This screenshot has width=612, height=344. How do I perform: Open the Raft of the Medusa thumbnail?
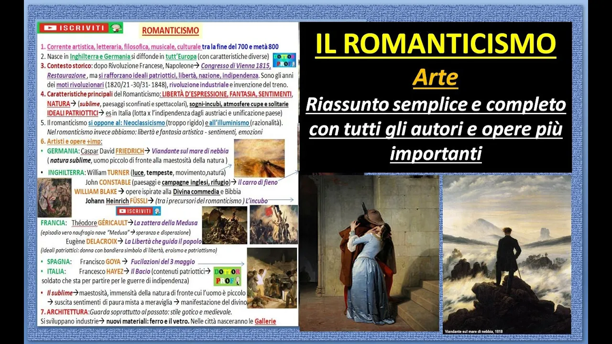pyautogui.click(x=225, y=225)
